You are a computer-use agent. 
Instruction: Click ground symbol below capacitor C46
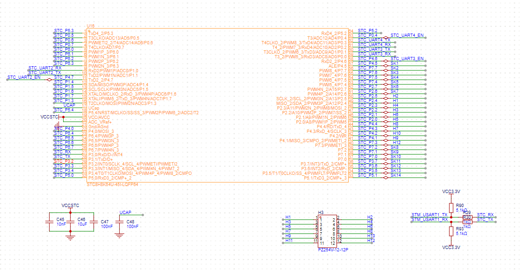70,236
